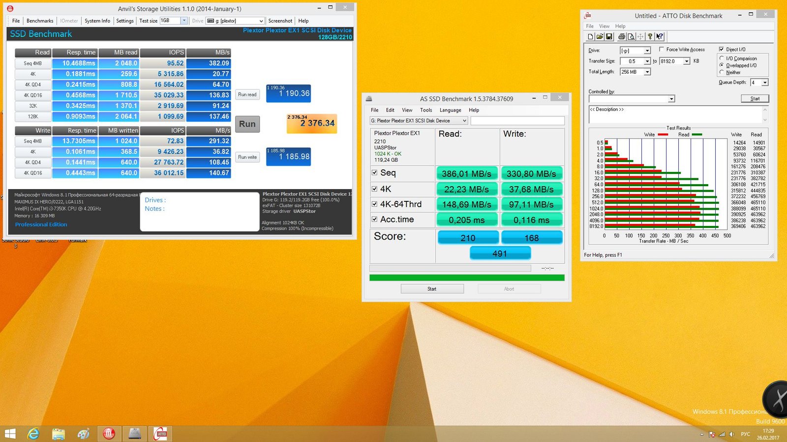Open File Explorer from the taskbar
Viewport: 787px width, 442px height.
[x=58, y=434]
